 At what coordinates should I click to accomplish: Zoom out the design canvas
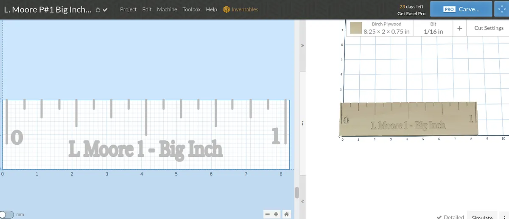click(268, 214)
